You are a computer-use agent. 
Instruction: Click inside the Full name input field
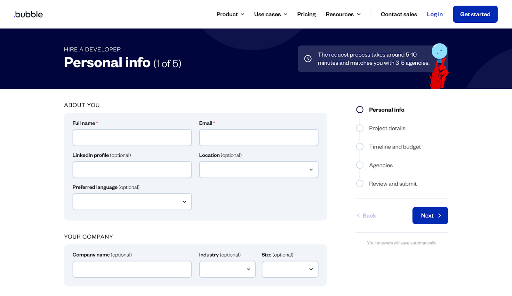pos(132,138)
